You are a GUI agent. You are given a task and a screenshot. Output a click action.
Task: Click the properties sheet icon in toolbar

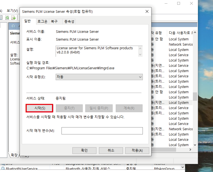coord(1,18)
